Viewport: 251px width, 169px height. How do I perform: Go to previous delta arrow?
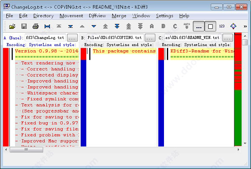[82, 26]
